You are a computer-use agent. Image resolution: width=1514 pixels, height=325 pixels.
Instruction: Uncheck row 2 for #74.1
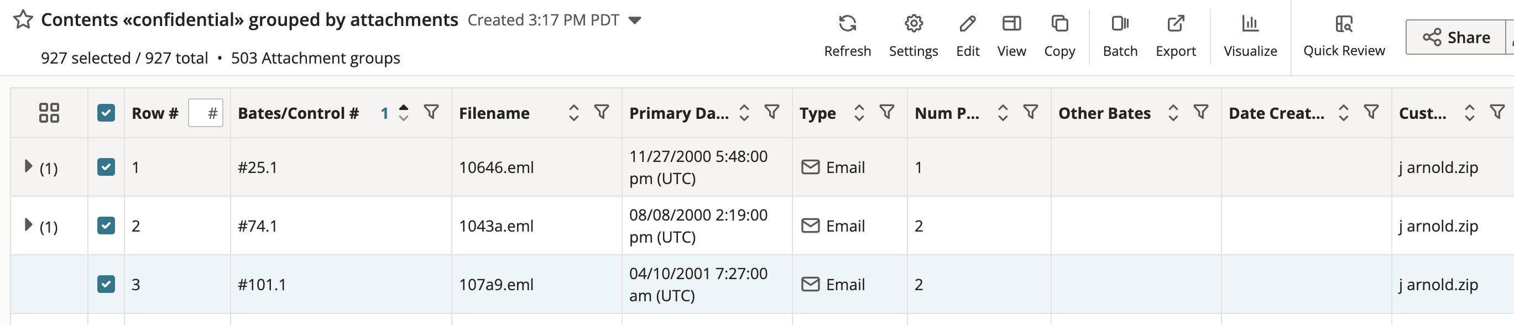tap(106, 225)
